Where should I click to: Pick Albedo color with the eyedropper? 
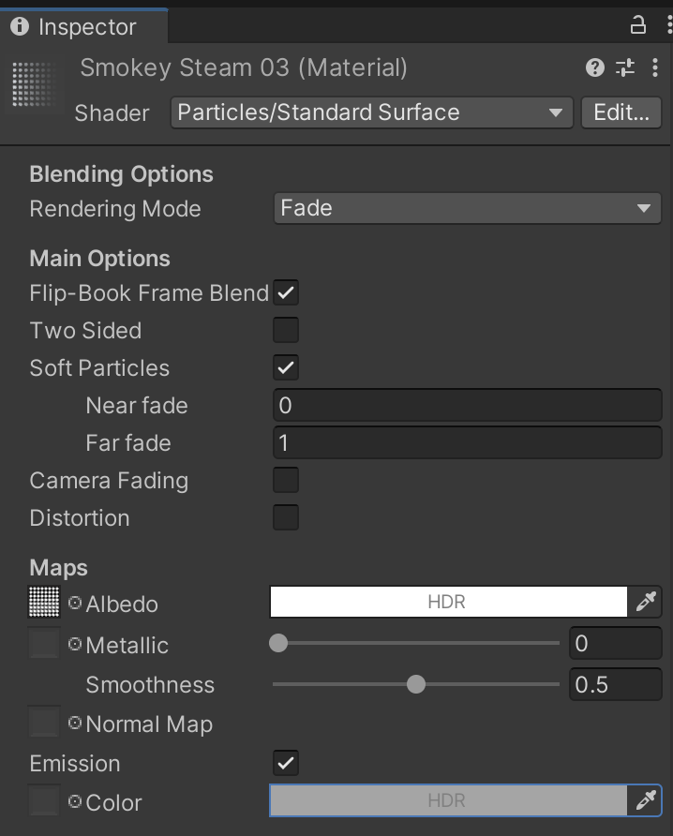coord(646,603)
